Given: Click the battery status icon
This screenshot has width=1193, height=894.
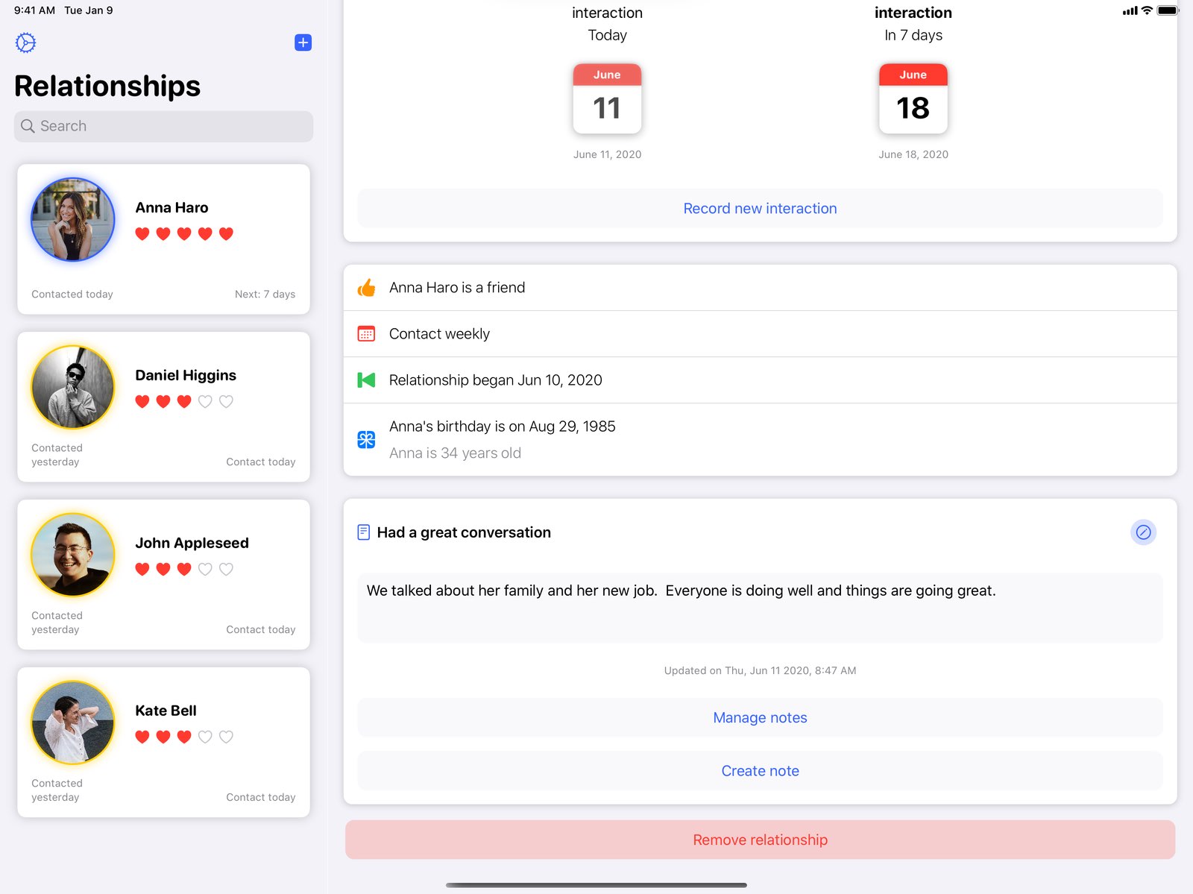Looking at the screenshot, I should click(x=1168, y=10).
